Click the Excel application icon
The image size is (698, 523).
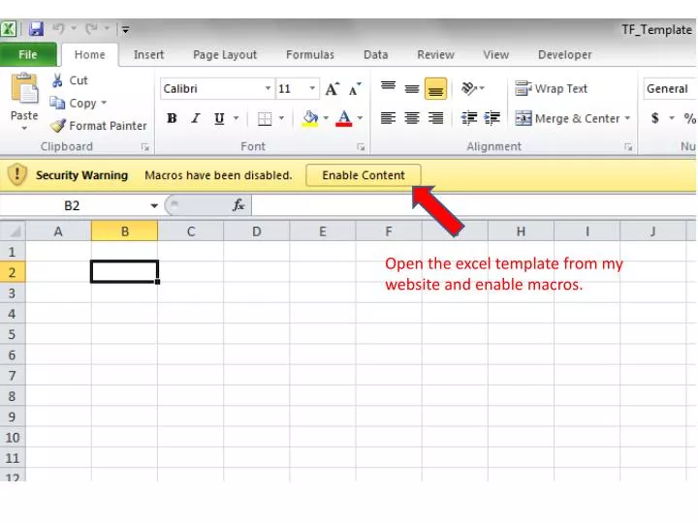(x=9, y=29)
